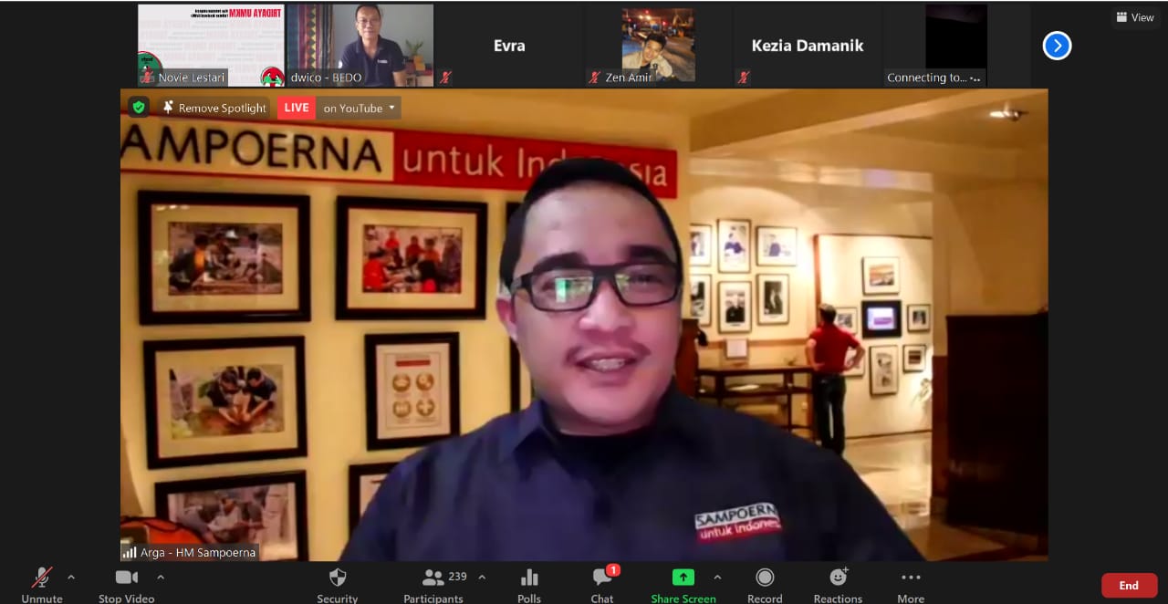The image size is (1168, 604).
Task: Expand the caret beside Participants
Action: 482,577
